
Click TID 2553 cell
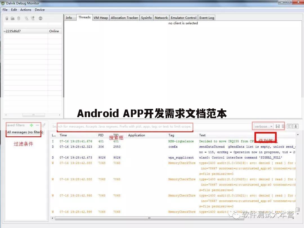[x=117, y=147]
